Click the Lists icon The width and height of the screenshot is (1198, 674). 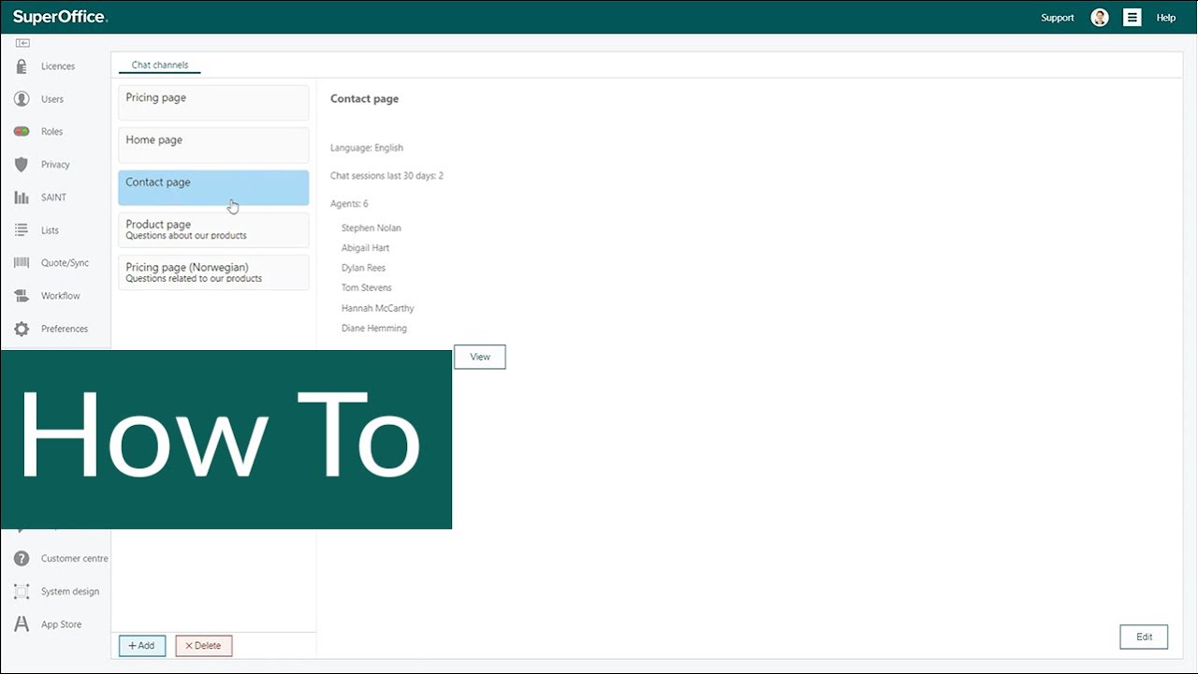tap(22, 230)
